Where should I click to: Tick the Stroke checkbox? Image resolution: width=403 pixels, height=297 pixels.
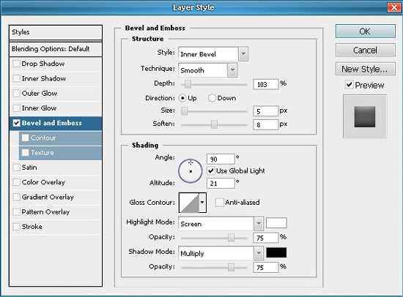[x=16, y=227]
